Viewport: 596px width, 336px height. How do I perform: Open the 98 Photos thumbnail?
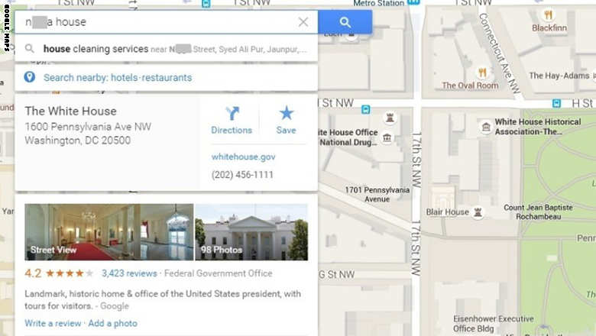point(251,232)
